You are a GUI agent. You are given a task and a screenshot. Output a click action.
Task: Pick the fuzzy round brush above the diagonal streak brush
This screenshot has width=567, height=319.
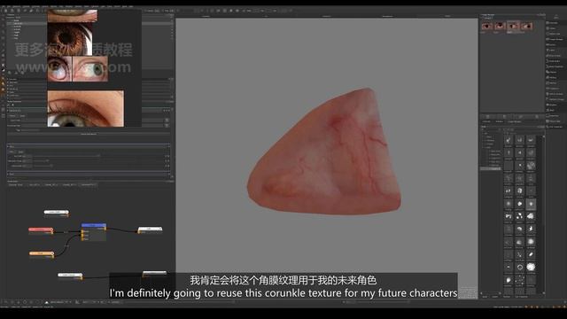click(x=531, y=242)
